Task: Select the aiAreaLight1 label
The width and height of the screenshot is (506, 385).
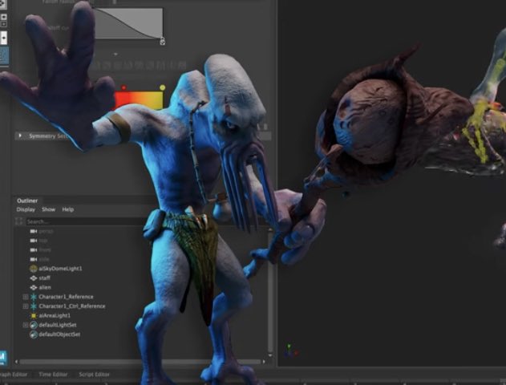Action: click(x=55, y=315)
